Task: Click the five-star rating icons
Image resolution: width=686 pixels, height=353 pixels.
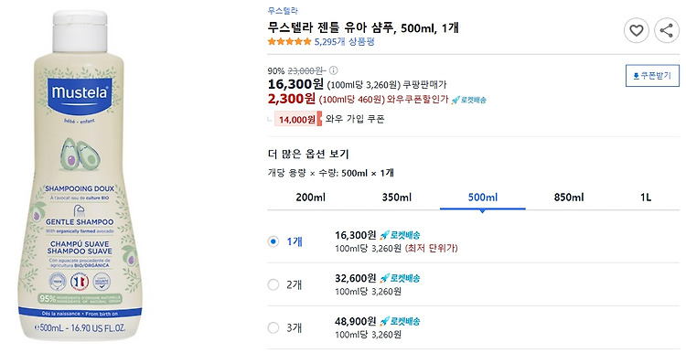Action: (289, 42)
